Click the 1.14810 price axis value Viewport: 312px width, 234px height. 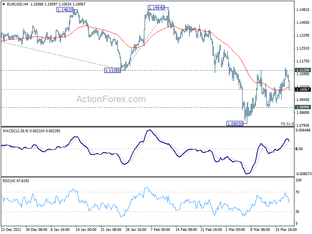303,9
